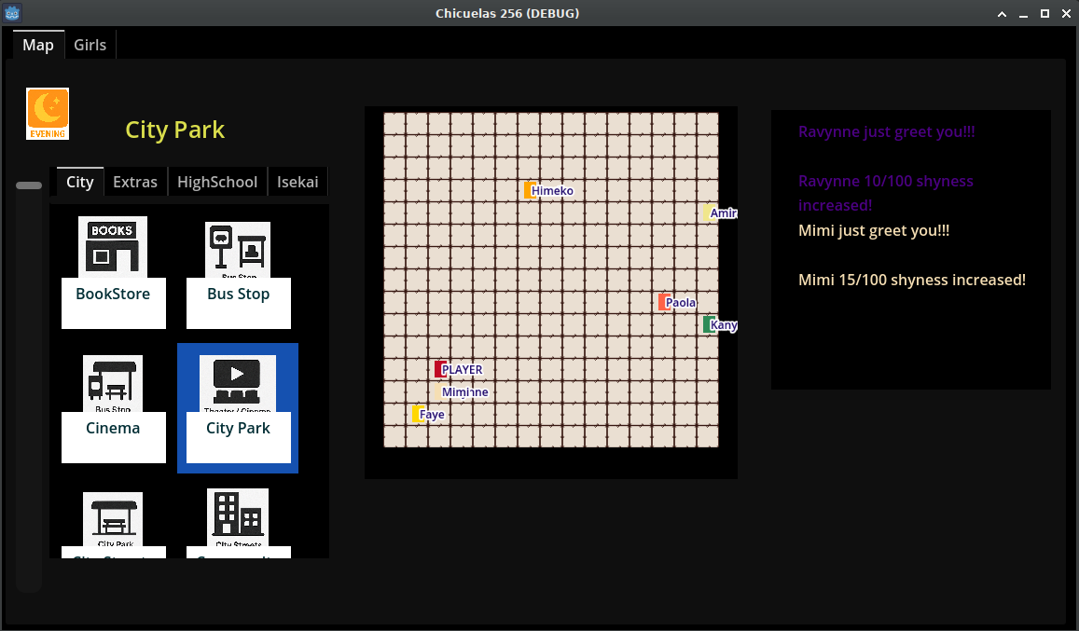The image size is (1079, 631).
Task: Click the window title "Chicuelas 256 (DEBUG)"
Action: click(x=507, y=13)
